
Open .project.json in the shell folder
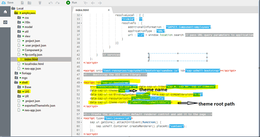(x=32, y=101)
